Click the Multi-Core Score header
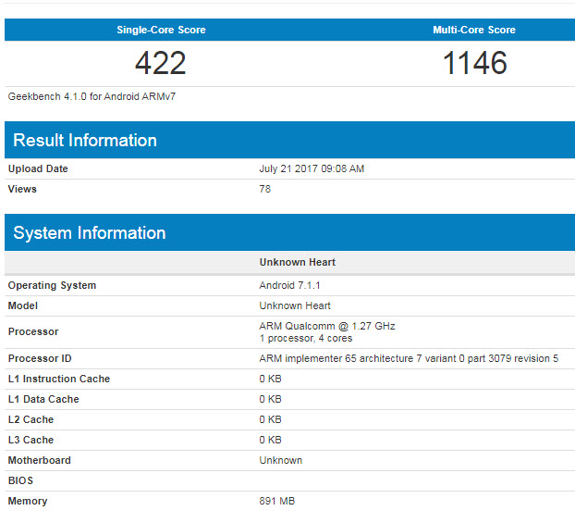The image size is (575, 523). [474, 30]
